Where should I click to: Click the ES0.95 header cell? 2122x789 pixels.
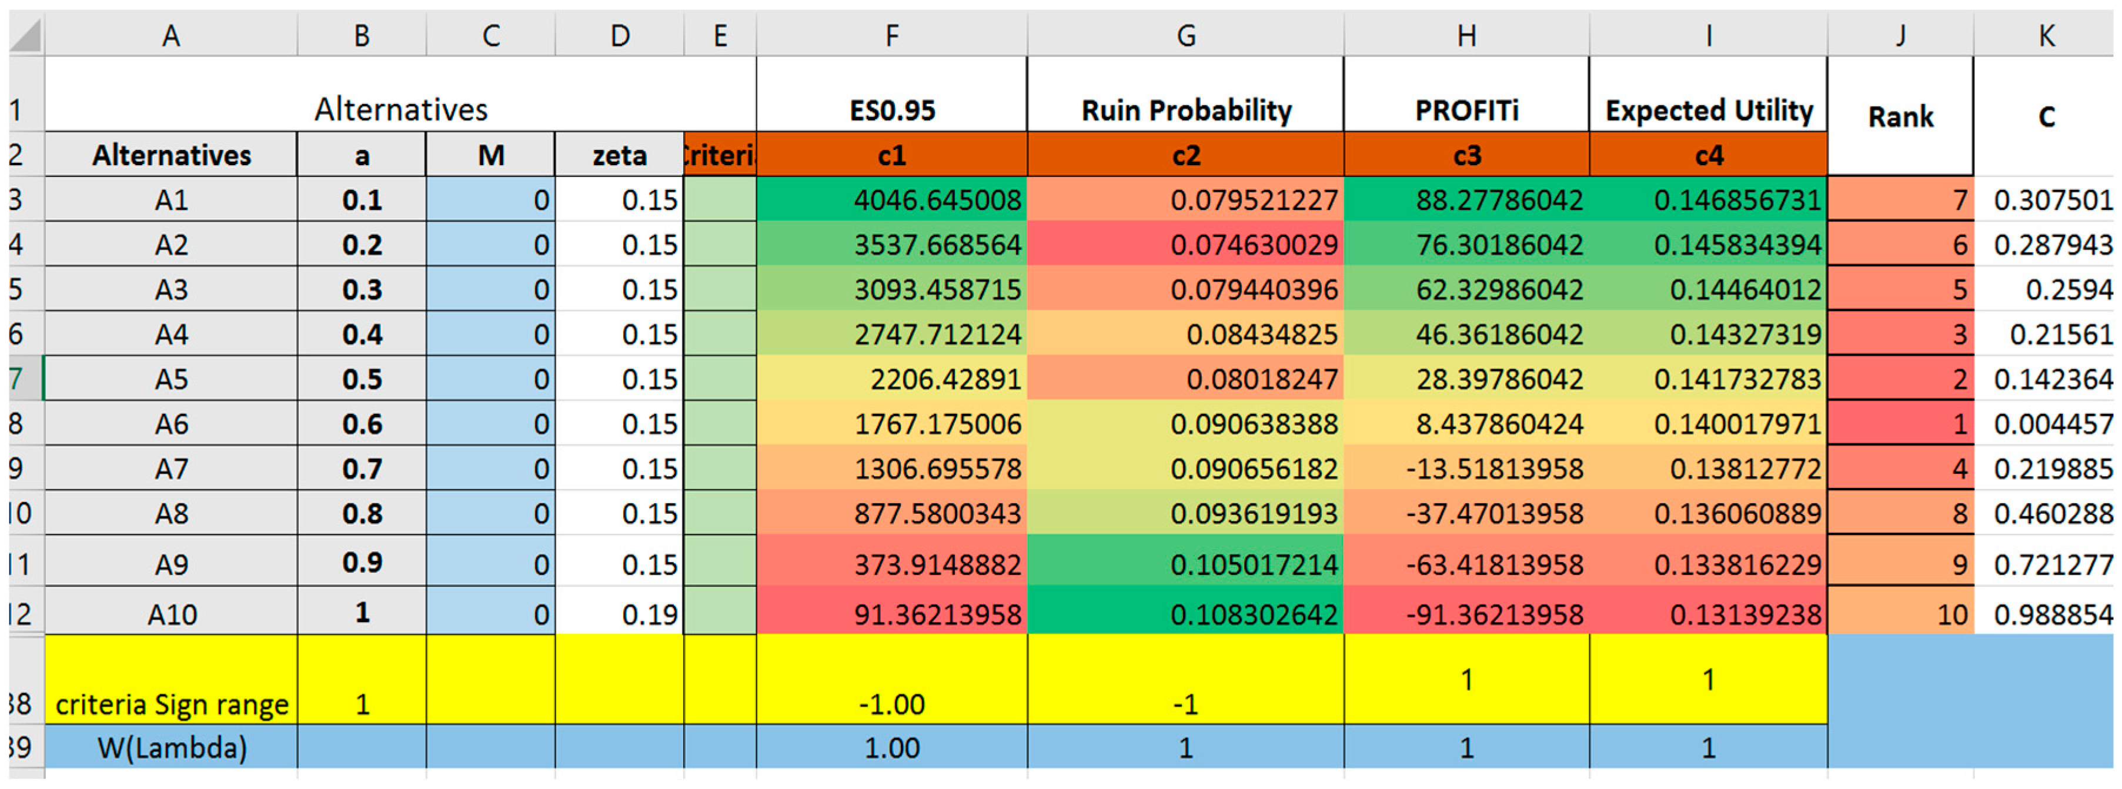[891, 109]
